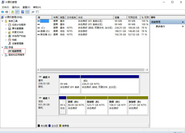Select the 事件查看器 icon
This screenshot has width=185, height=133.
[x=10, y=28]
